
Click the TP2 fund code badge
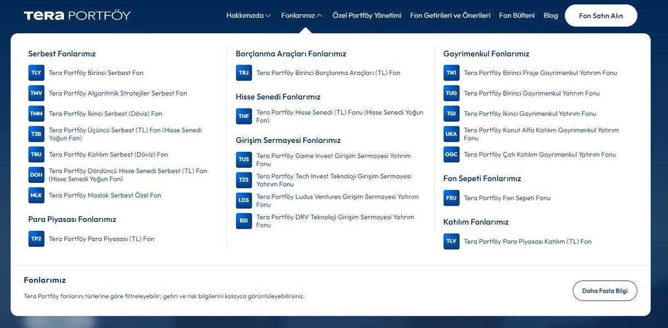pos(36,239)
